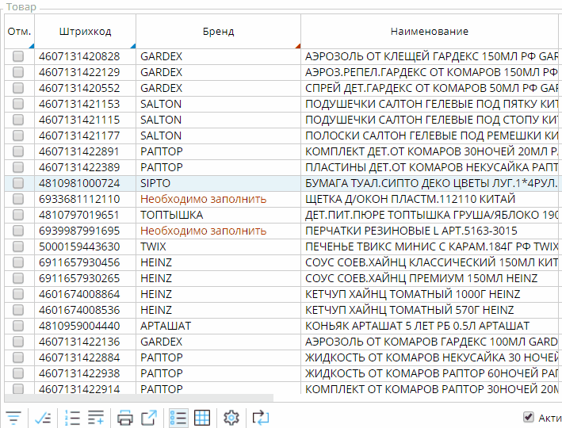Tick checkbox for SIPTO row

[18, 183]
